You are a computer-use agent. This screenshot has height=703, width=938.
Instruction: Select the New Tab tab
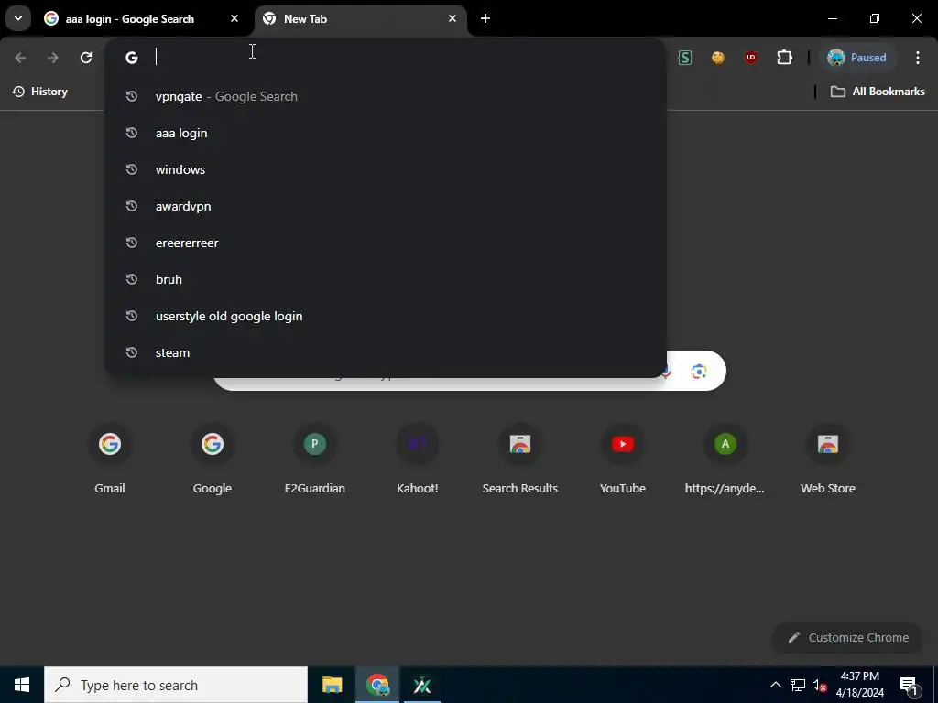361,19
